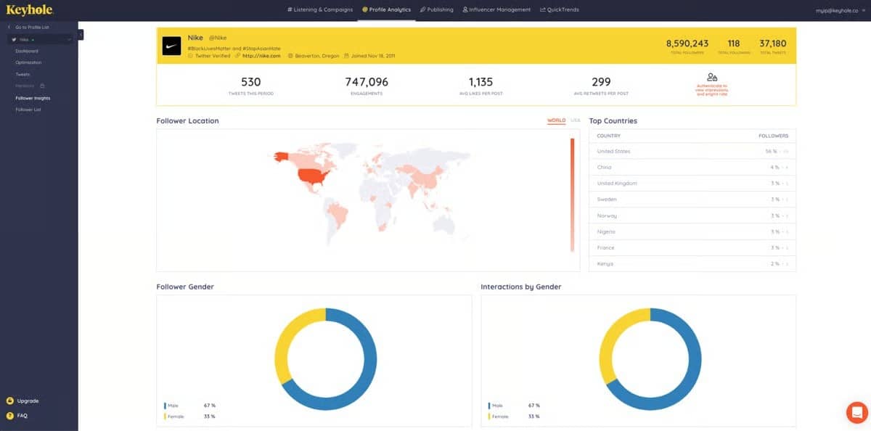Go to the QuickTrends tab
Image resolution: width=871 pixels, height=431 pixels.
[x=559, y=9]
